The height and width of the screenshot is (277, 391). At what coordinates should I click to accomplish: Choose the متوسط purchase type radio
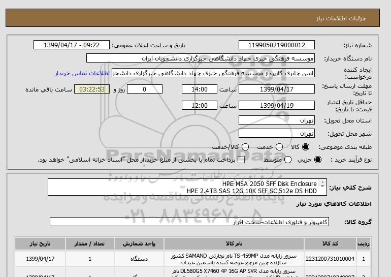point(288,160)
